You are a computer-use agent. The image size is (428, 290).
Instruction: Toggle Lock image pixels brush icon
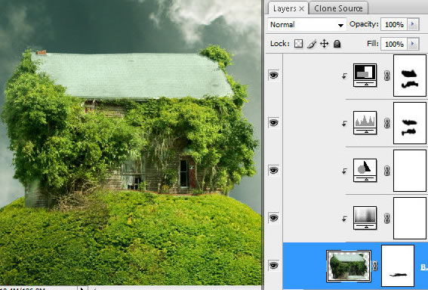312,44
